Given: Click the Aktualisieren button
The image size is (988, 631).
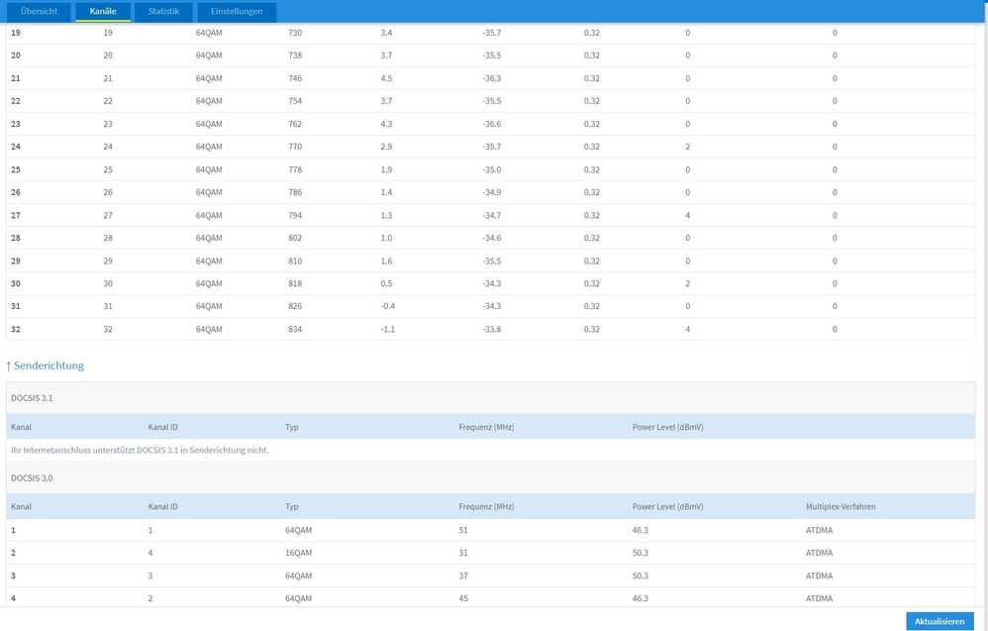Looking at the screenshot, I should pyautogui.click(x=939, y=621).
